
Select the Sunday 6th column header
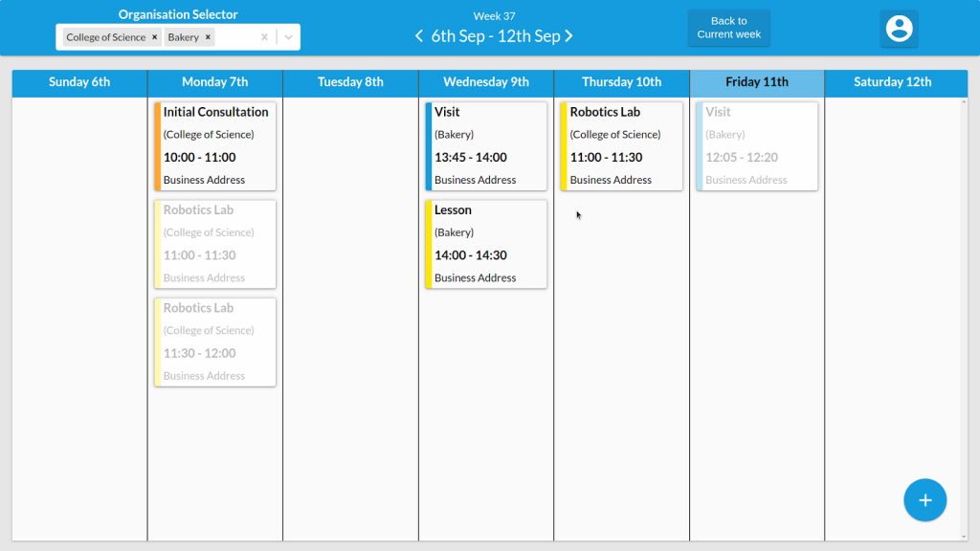coord(78,82)
